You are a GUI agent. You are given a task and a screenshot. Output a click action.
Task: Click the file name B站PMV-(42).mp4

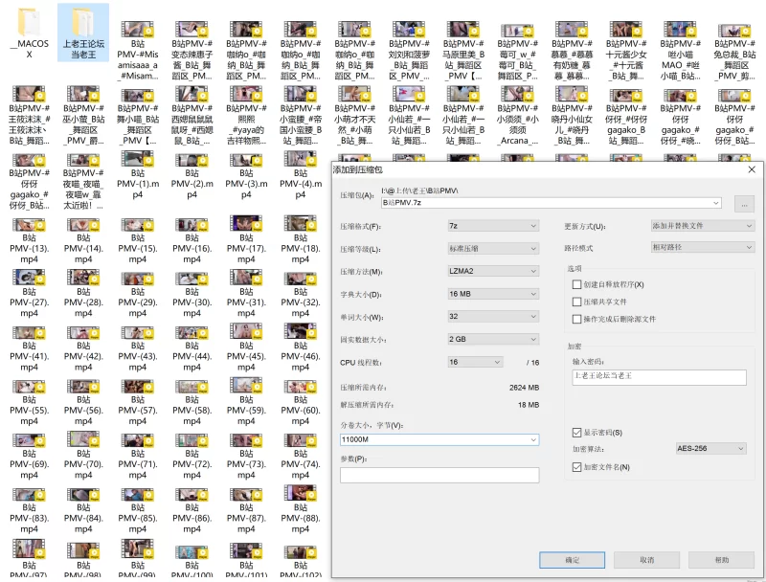[x=83, y=356]
